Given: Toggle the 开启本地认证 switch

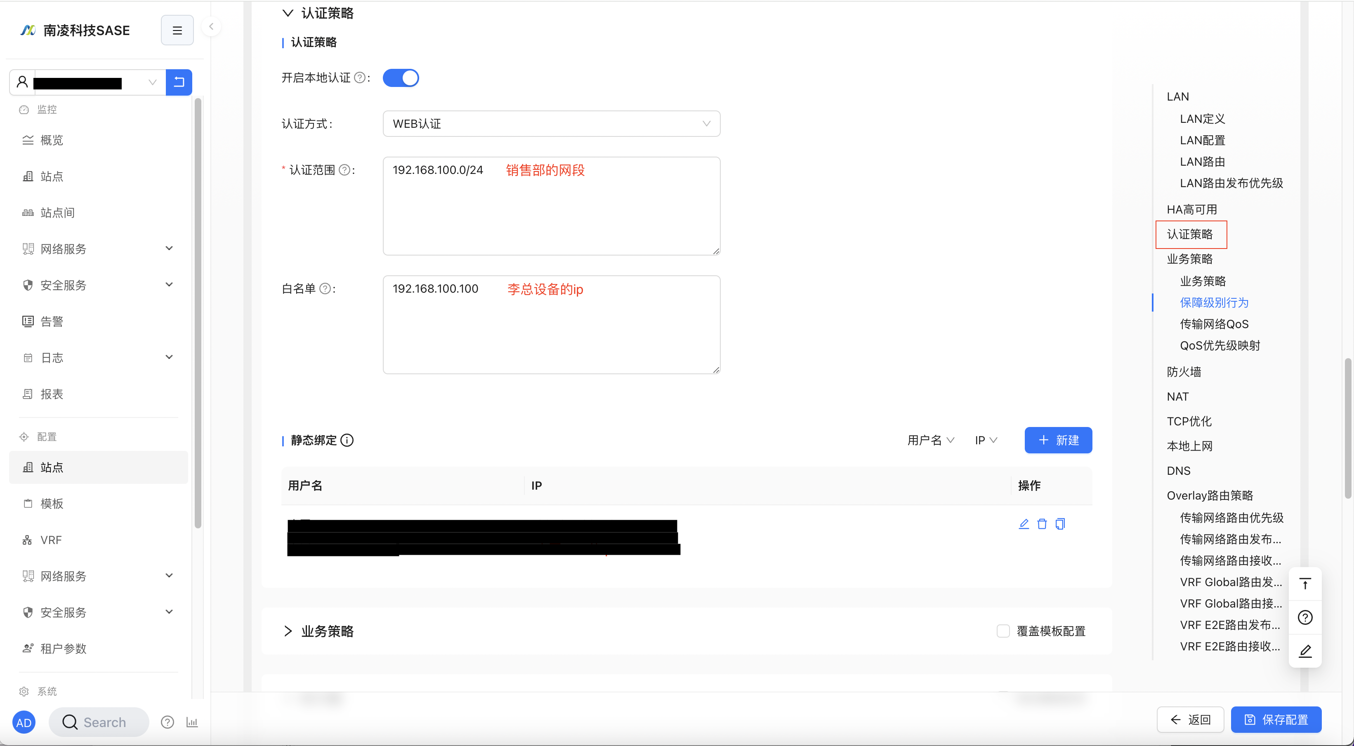Looking at the screenshot, I should (401, 78).
